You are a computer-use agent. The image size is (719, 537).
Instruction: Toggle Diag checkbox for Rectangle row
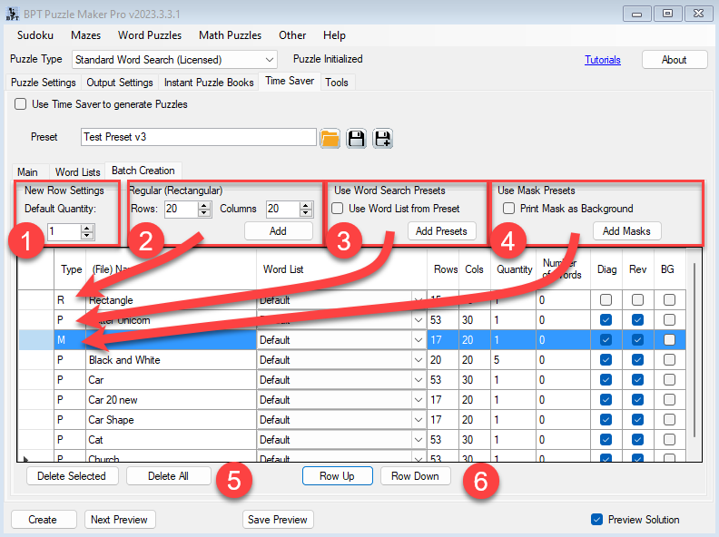click(x=606, y=300)
